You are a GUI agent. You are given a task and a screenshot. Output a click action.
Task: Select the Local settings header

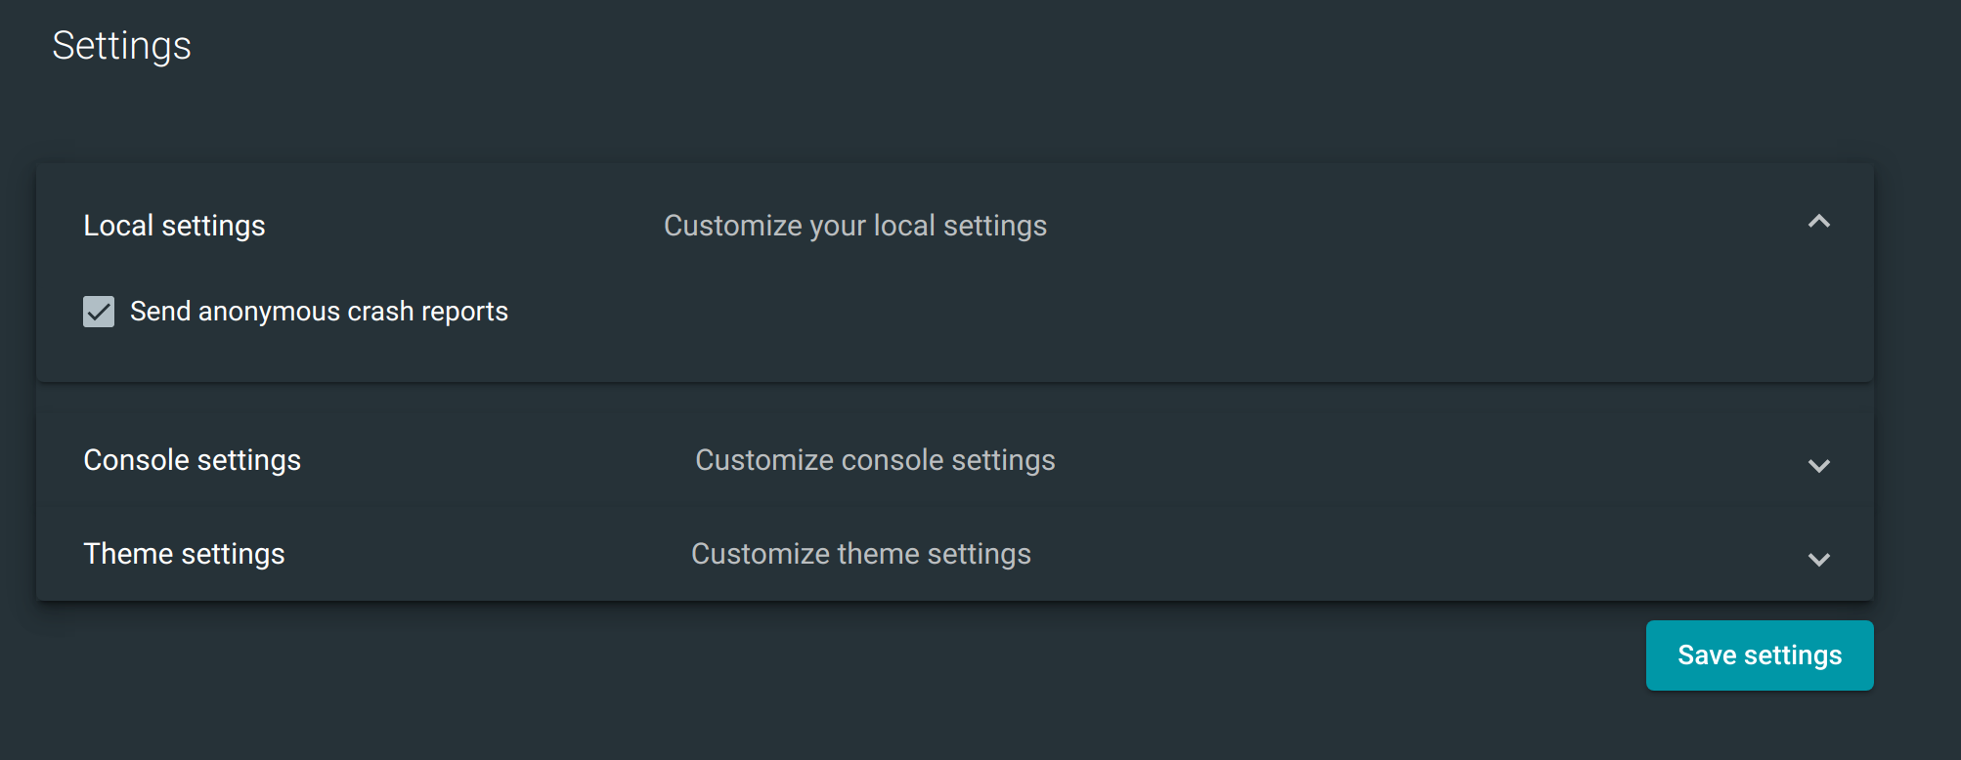pos(174,225)
